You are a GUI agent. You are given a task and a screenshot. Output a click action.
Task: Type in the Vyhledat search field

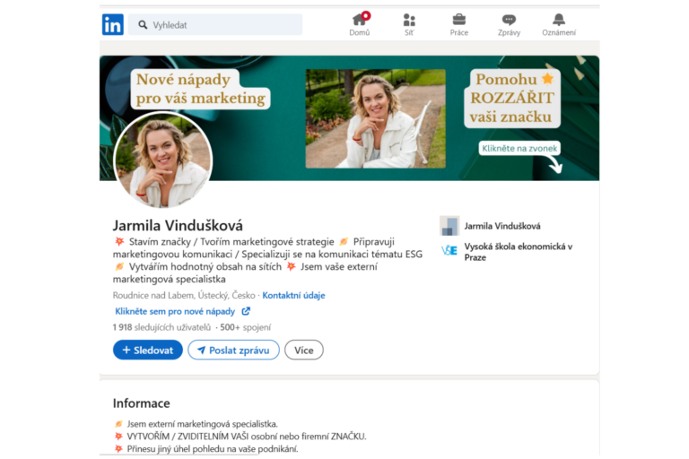point(224,25)
